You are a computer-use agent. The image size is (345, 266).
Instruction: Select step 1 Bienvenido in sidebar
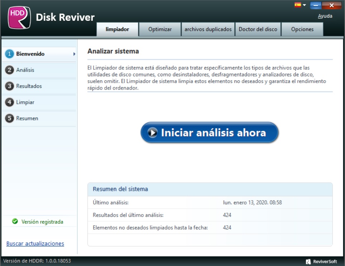[39, 54]
